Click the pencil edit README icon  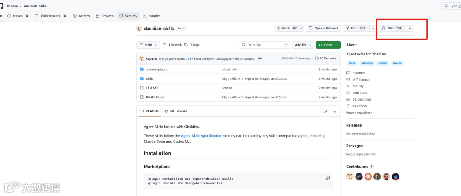[x=326, y=111]
